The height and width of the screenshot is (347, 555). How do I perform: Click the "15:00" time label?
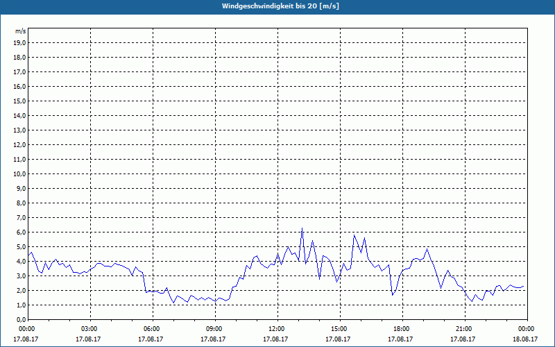[339, 329]
